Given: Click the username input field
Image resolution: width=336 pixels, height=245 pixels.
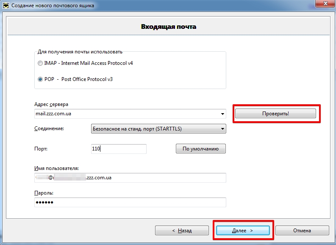Looking at the screenshot, I should [x=130, y=178].
